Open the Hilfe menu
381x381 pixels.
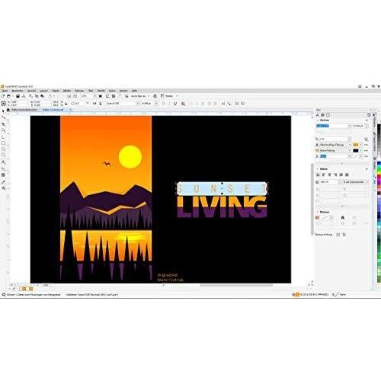point(134,91)
